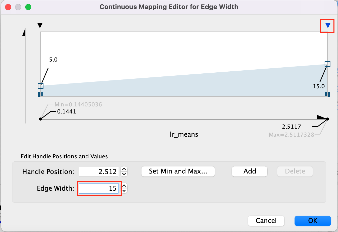The width and height of the screenshot is (338, 232).
Task: Click the Delete handle button
Action: pos(295,171)
